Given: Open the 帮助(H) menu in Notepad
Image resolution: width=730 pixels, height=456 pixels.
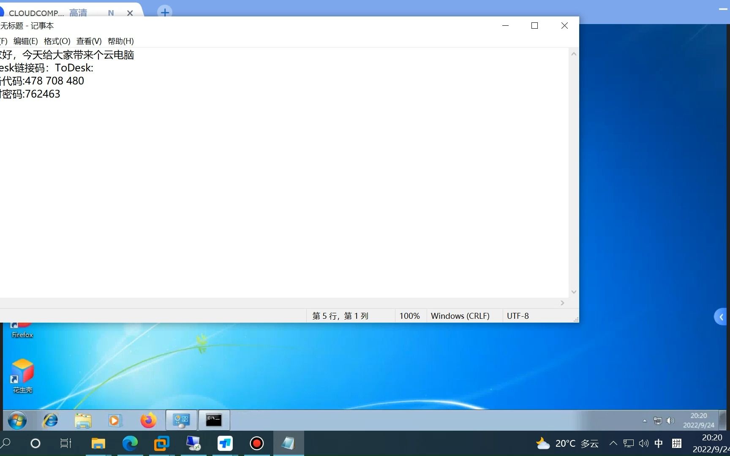Looking at the screenshot, I should point(120,41).
